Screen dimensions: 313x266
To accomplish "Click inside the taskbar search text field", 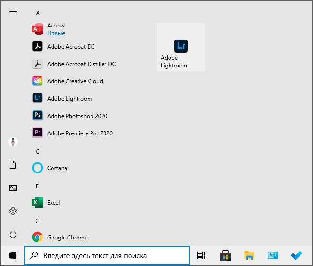I will tap(107, 255).
